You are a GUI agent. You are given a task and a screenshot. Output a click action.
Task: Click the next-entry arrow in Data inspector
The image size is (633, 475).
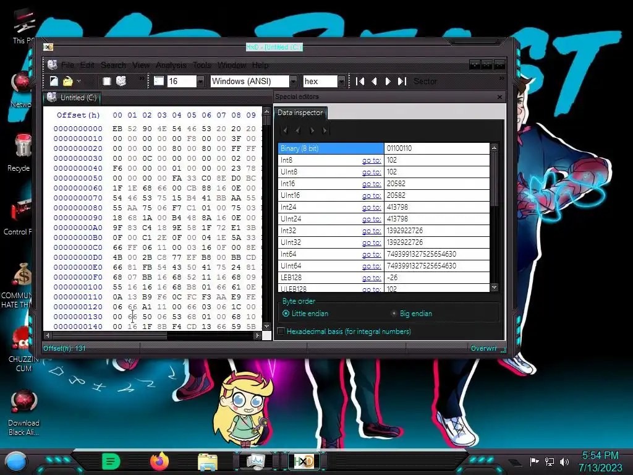pyautogui.click(x=312, y=130)
